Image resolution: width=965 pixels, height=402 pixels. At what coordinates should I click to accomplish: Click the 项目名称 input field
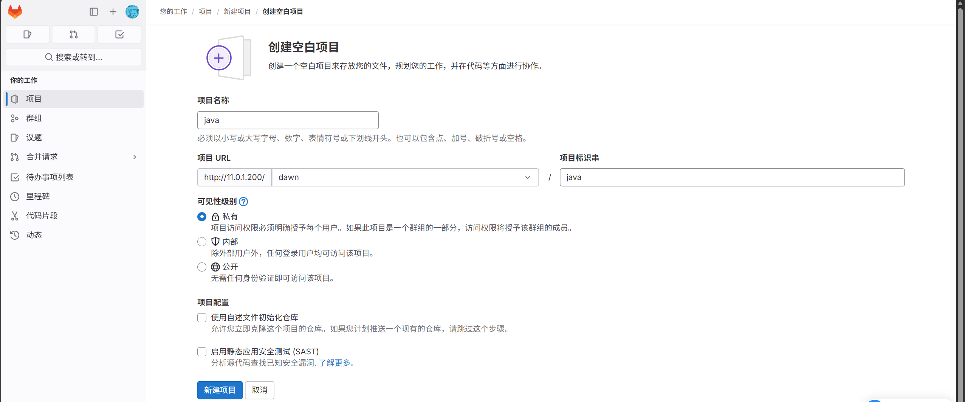pyautogui.click(x=288, y=120)
